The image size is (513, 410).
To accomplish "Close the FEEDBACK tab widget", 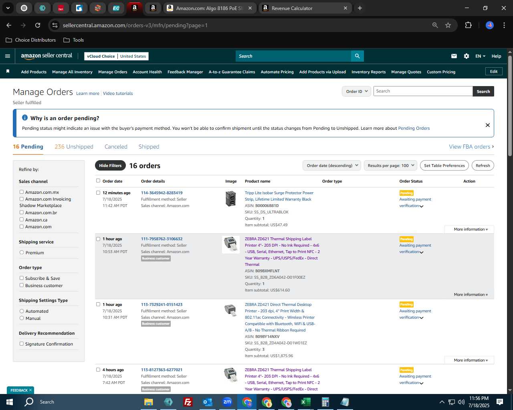I will click(30, 390).
